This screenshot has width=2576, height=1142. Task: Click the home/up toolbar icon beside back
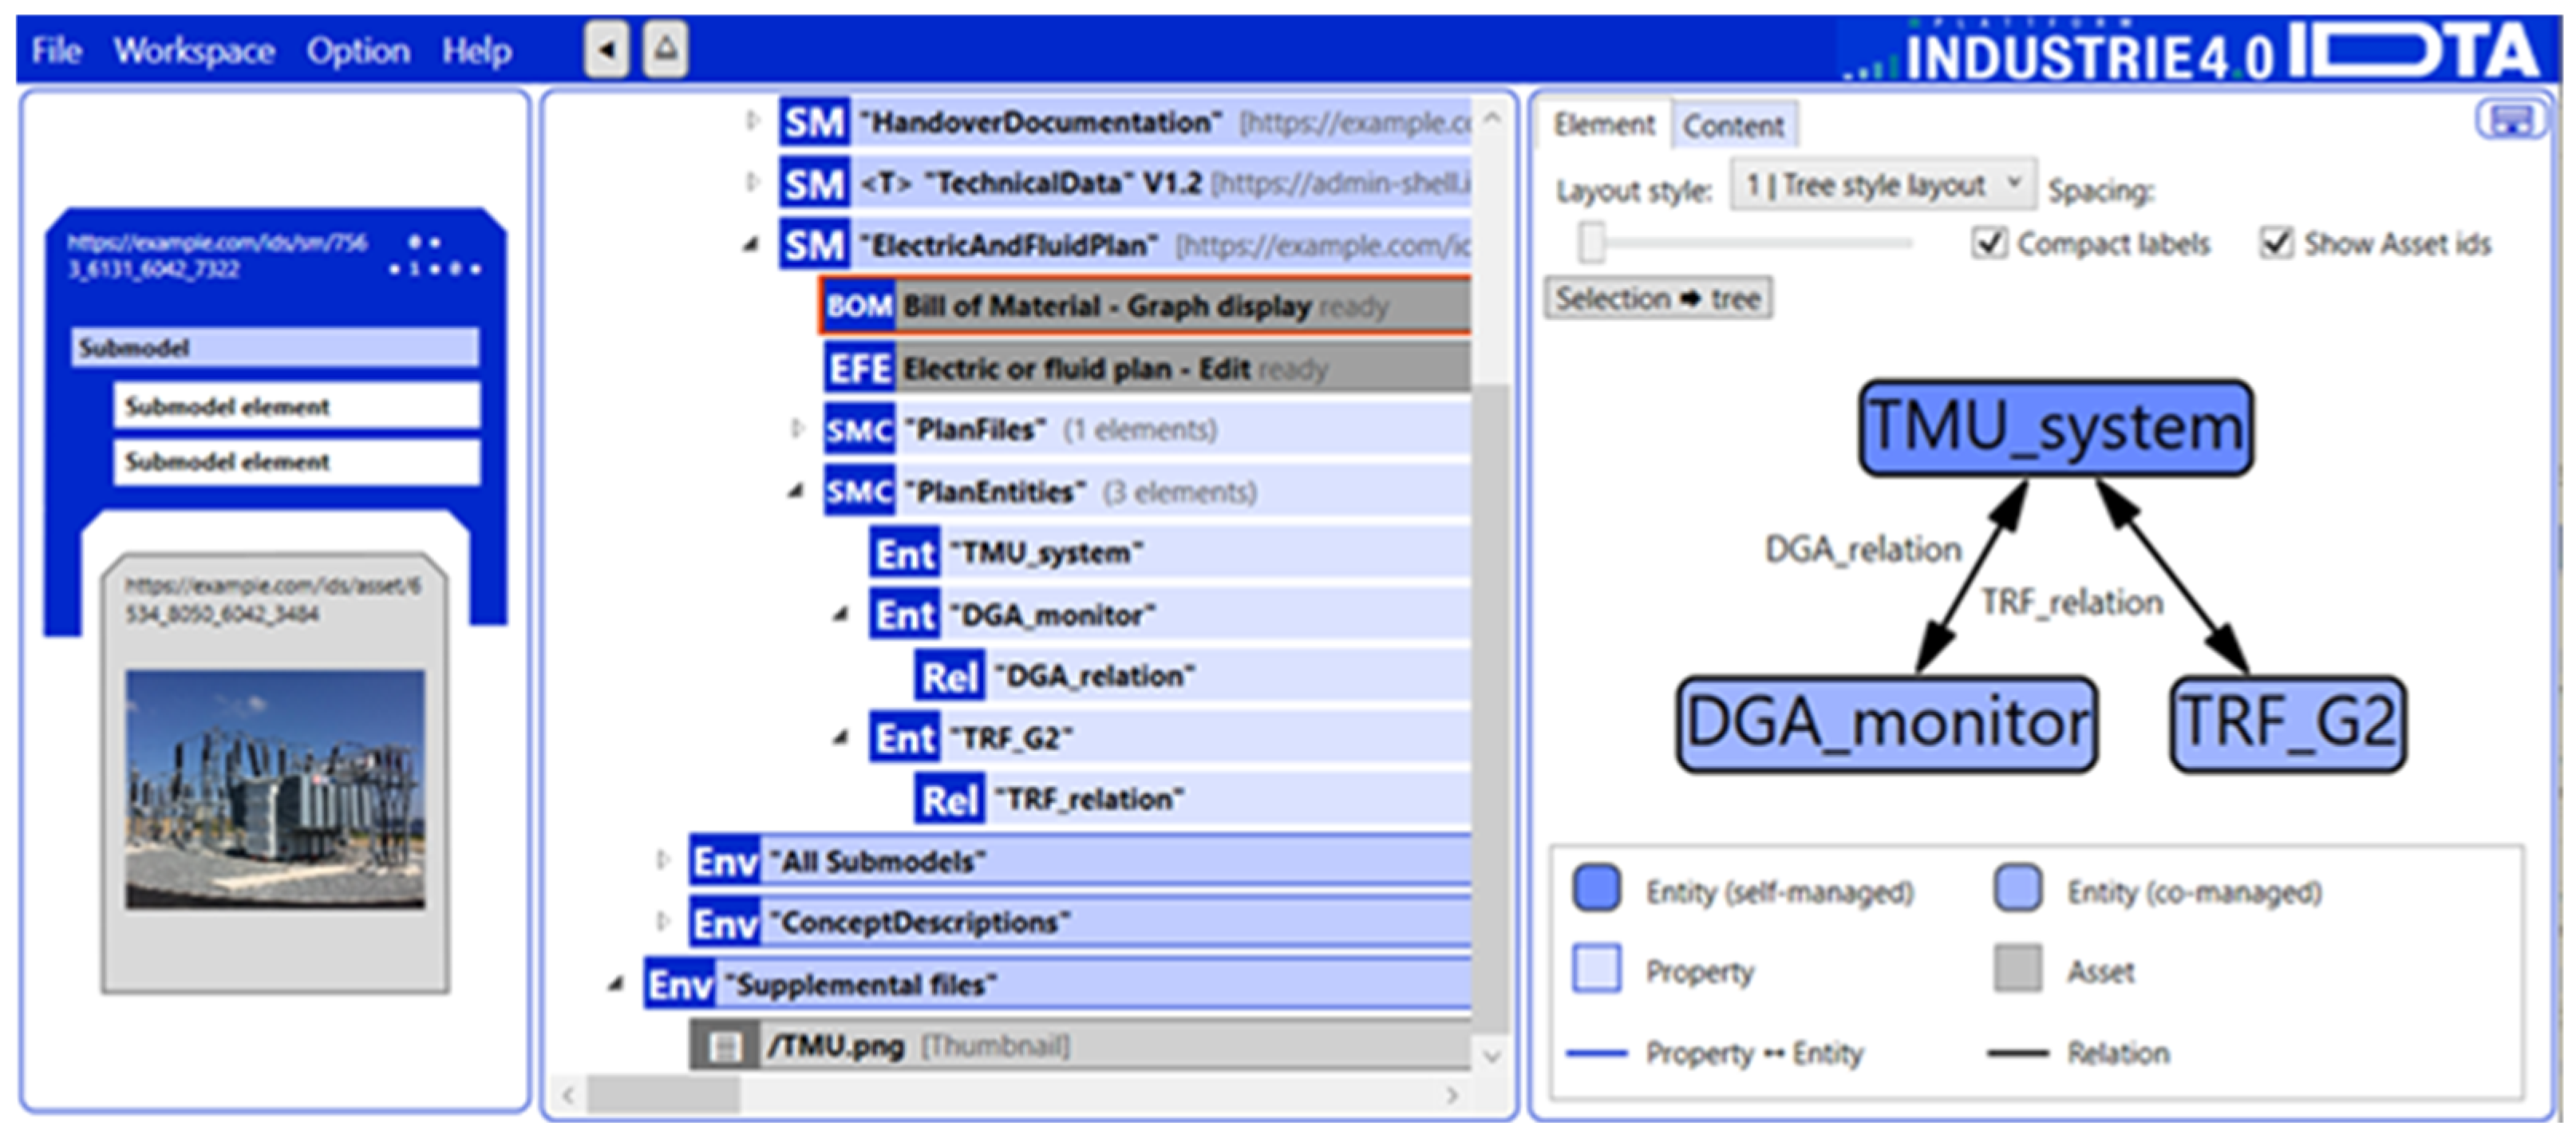tap(666, 48)
